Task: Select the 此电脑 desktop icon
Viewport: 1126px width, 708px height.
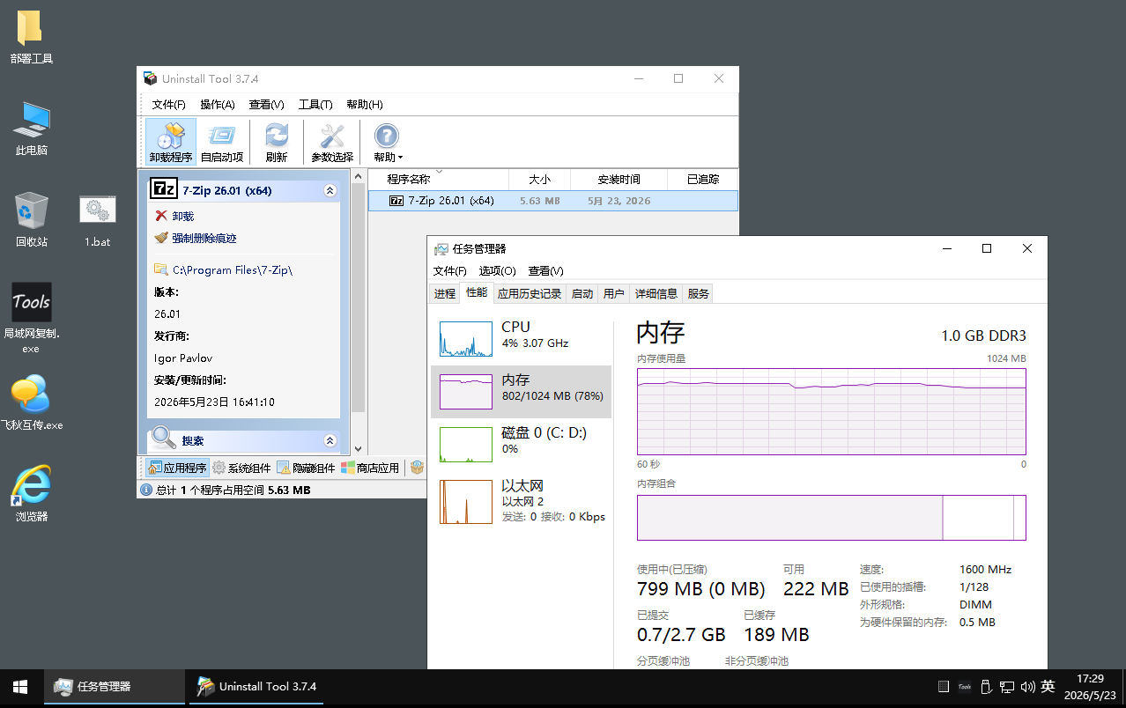Action: click(x=31, y=129)
